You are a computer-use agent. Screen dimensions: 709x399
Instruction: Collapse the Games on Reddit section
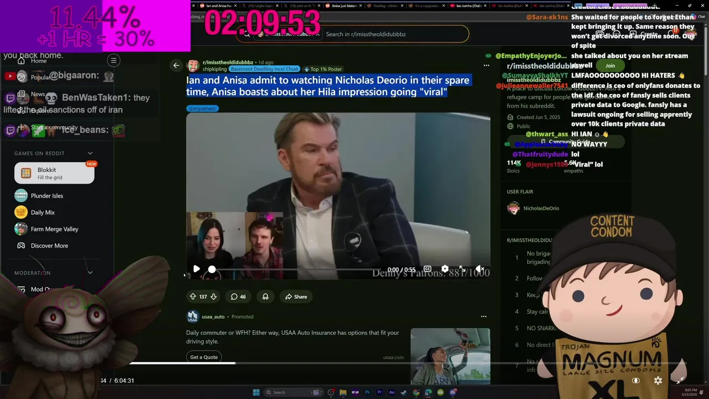90,154
